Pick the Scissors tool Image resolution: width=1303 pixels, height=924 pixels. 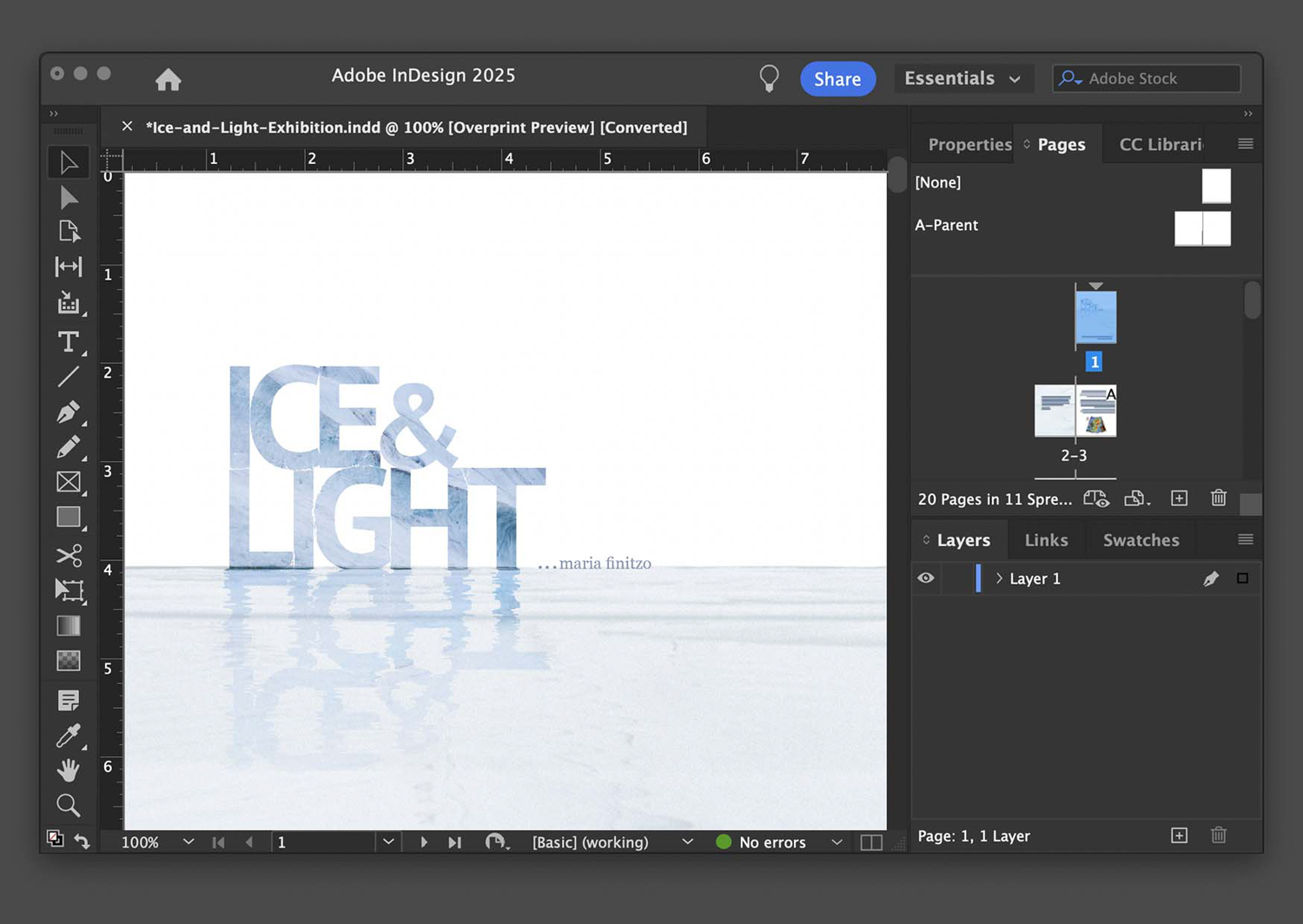(x=68, y=555)
